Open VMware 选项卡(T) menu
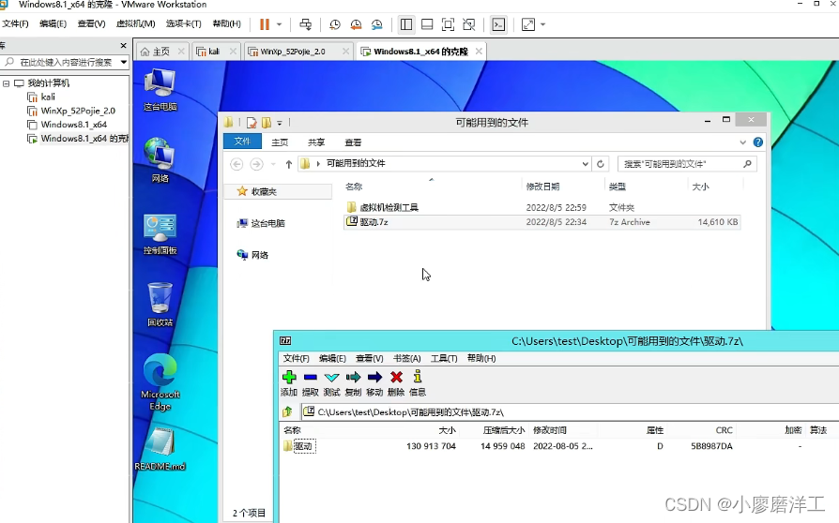839x523 pixels. (184, 24)
